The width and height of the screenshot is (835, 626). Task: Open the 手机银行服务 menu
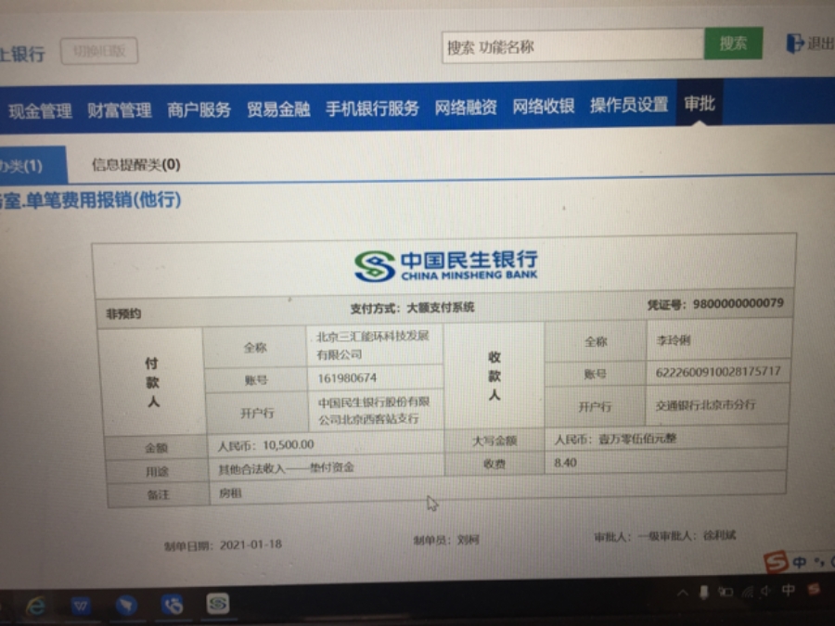pos(372,109)
